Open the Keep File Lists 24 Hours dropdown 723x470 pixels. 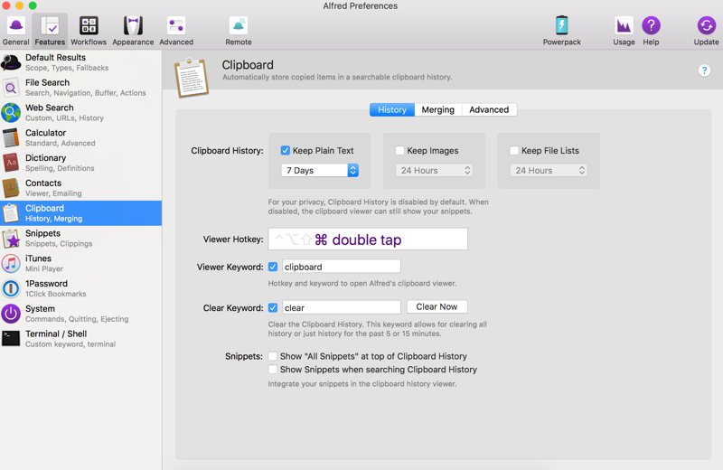point(549,170)
